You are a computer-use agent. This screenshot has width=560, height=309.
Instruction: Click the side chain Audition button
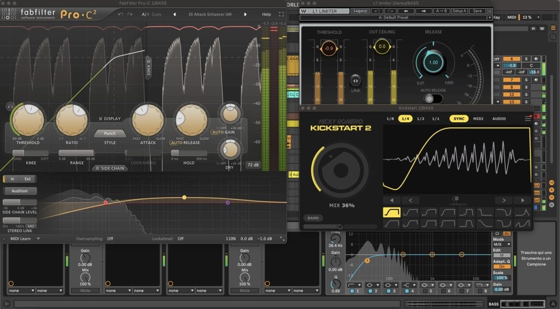pyautogui.click(x=19, y=191)
